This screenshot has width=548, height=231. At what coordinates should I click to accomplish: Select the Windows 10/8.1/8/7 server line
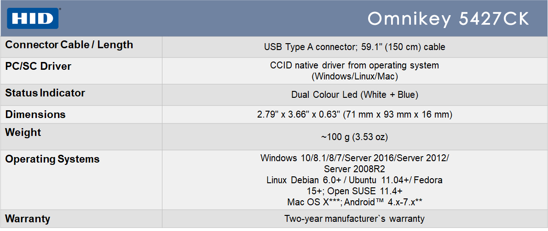pos(355,158)
